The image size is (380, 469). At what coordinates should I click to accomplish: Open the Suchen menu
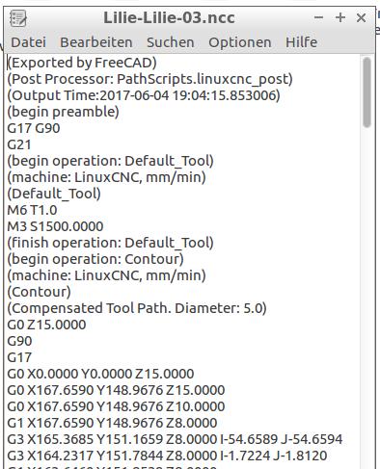point(171,42)
